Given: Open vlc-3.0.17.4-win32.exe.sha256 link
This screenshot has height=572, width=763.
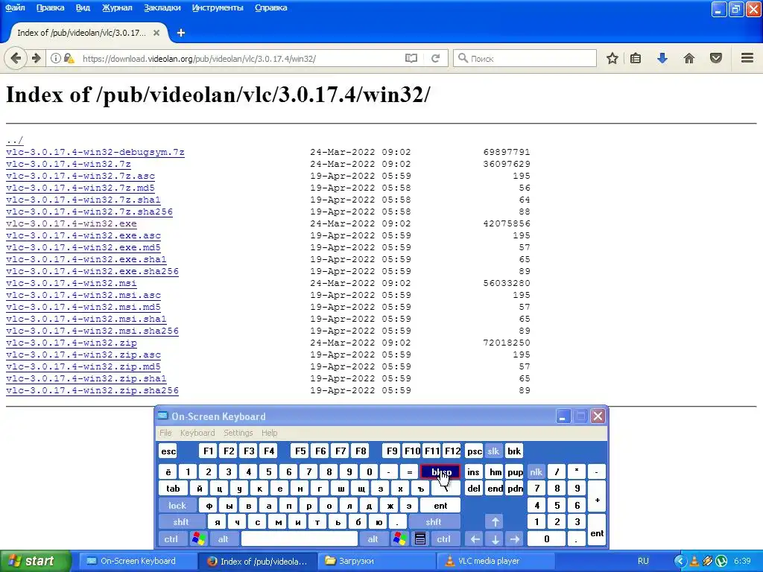Looking at the screenshot, I should (92, 271).
